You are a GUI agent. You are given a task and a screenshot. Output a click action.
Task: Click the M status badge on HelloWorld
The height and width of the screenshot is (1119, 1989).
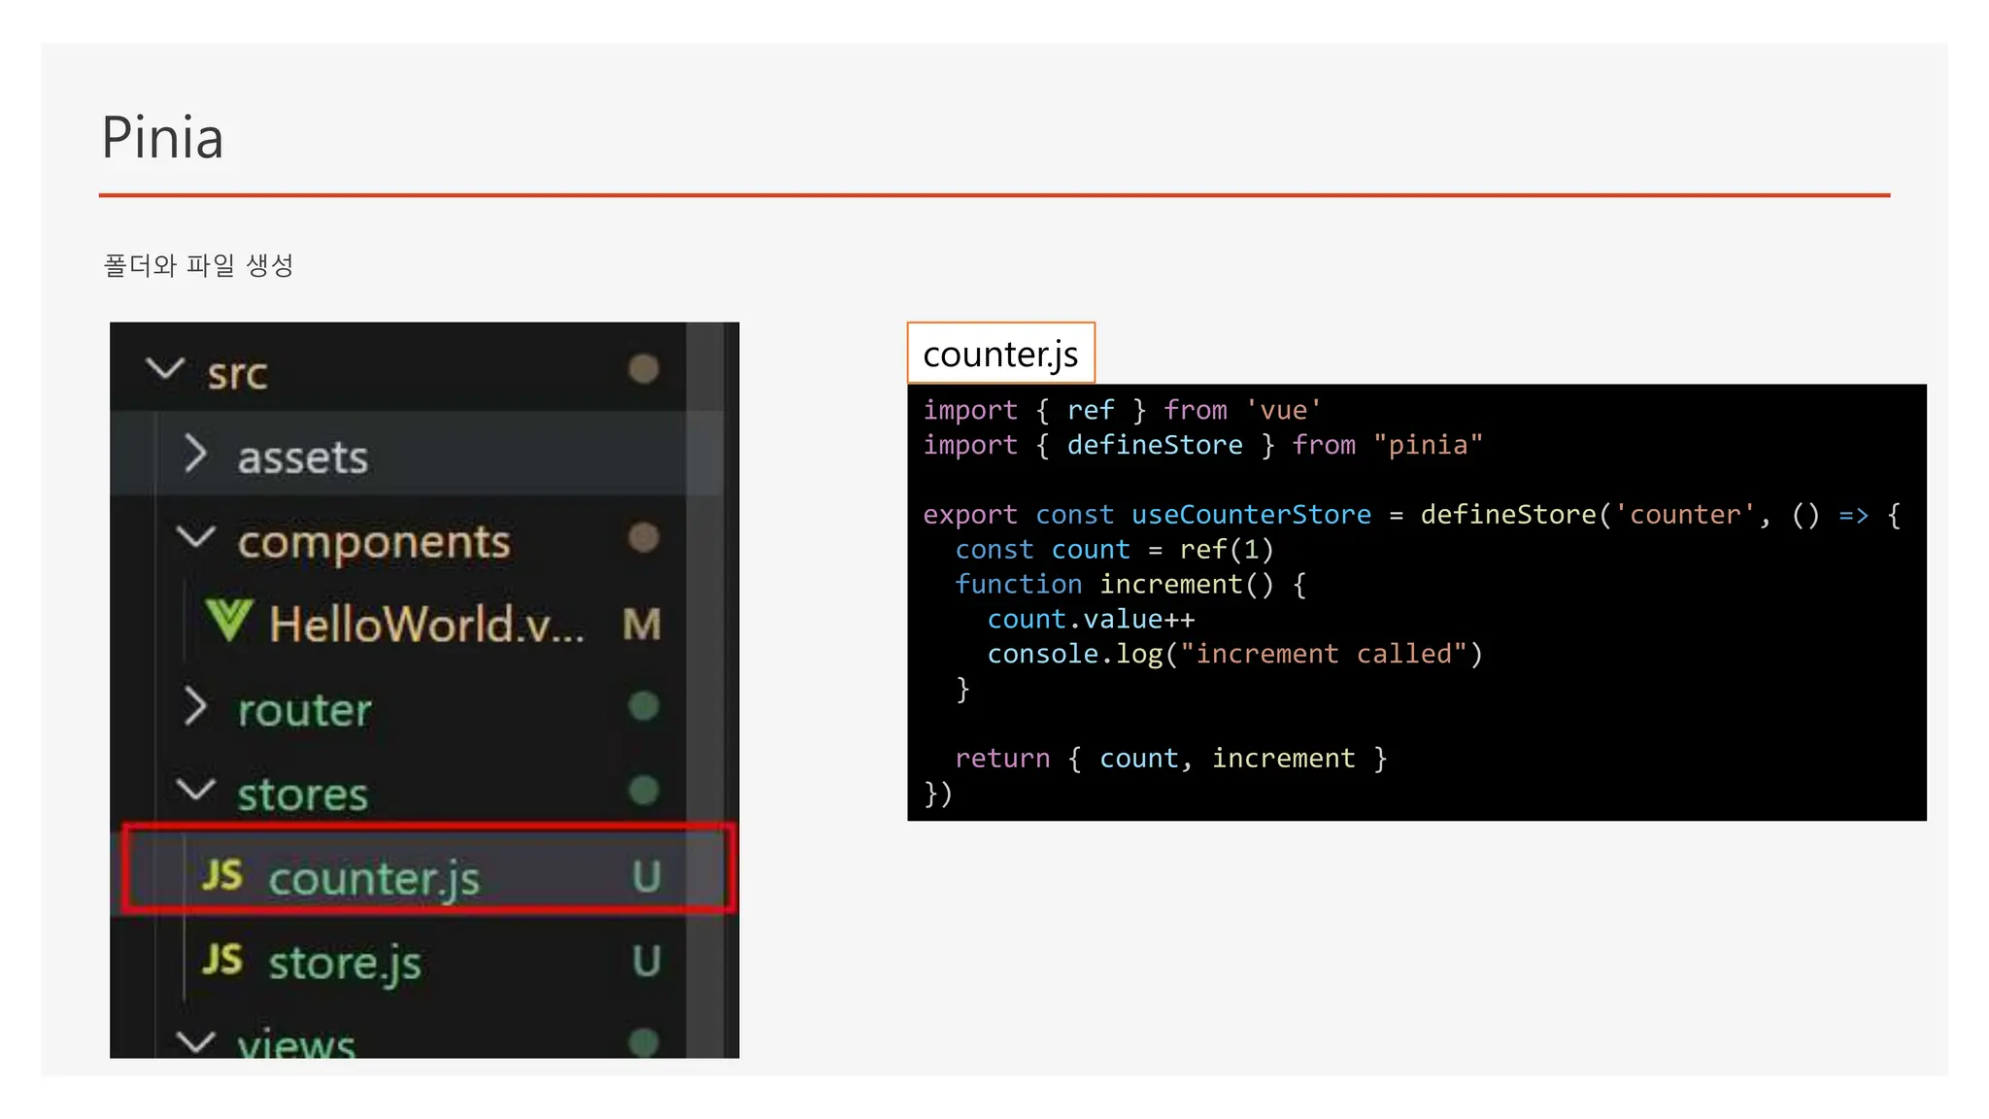pos(642,624)
